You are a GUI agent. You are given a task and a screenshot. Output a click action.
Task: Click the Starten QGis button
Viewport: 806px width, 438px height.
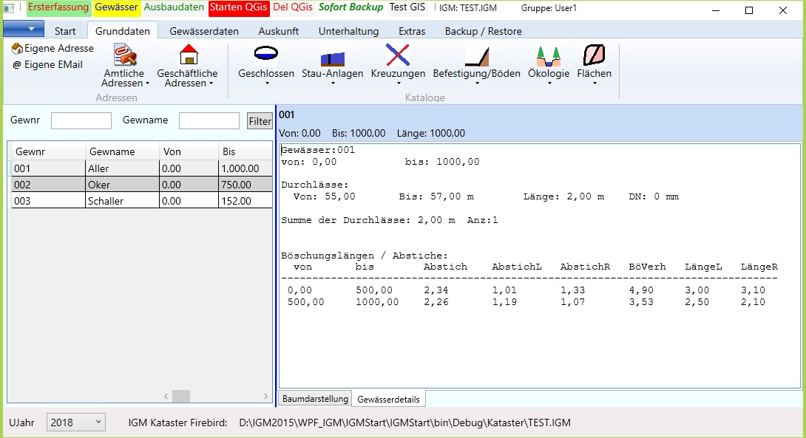tap(239, 7)
